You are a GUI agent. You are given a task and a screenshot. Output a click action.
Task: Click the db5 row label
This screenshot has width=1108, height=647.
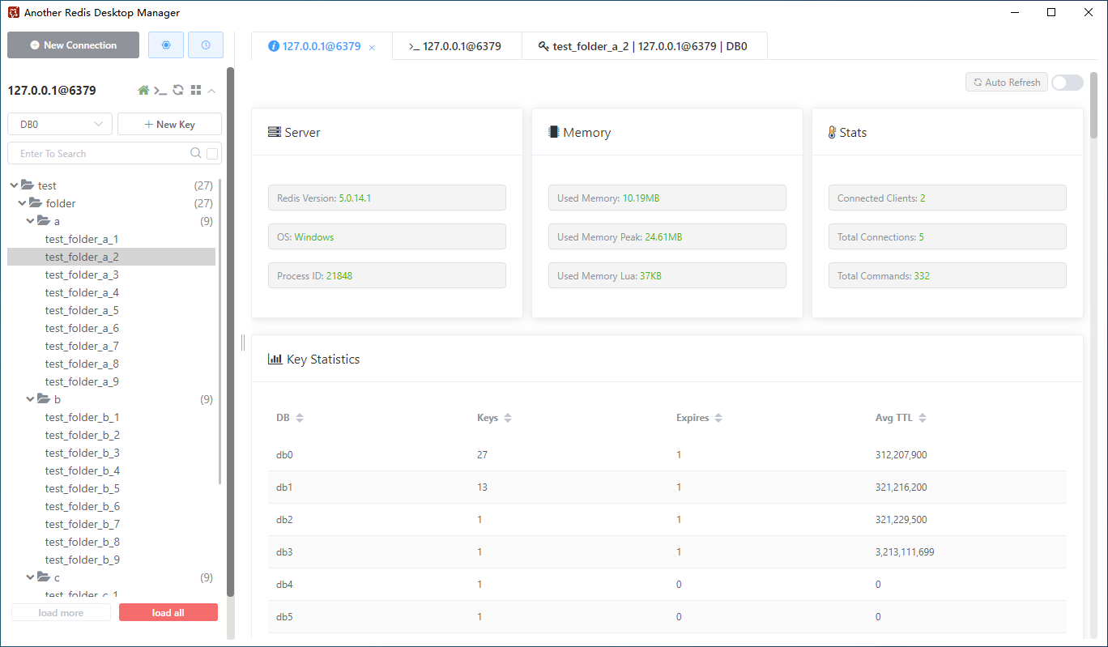[284, 617]
